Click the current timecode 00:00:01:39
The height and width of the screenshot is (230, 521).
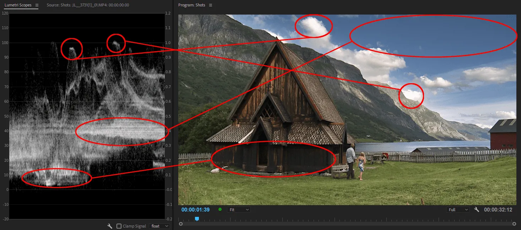coord(195,210)
